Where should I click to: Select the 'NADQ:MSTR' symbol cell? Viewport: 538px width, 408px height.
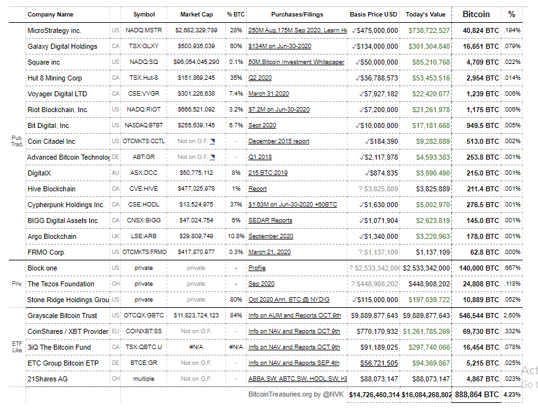click(144, 30)
